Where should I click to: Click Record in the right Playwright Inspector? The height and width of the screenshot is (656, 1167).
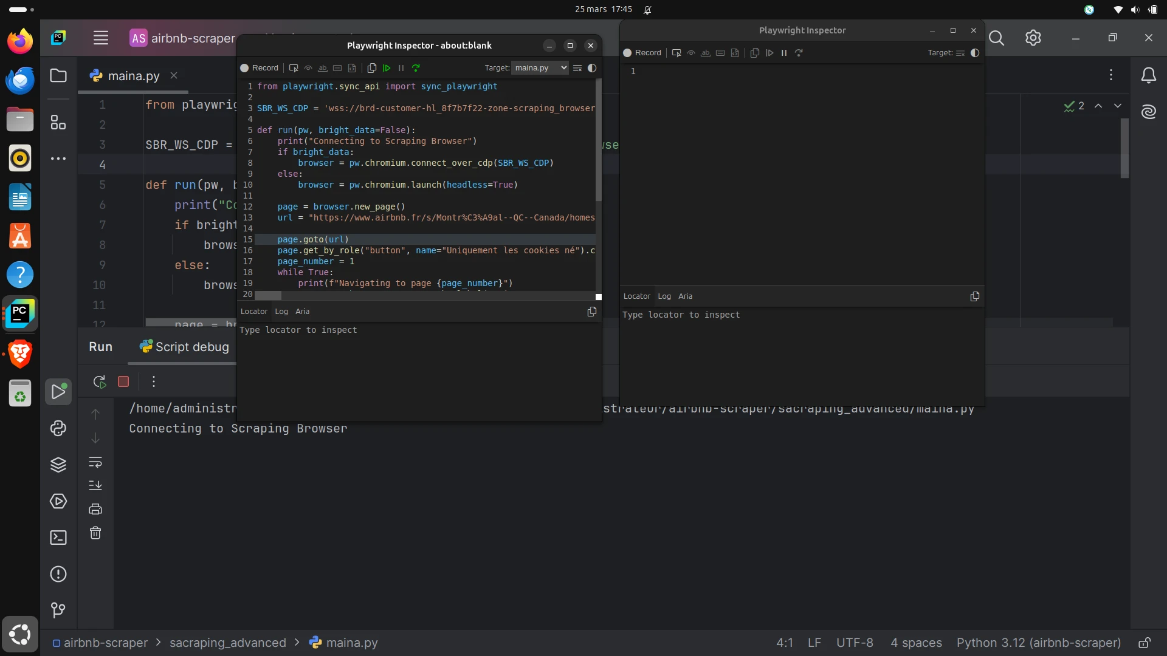[x=642, y=53]
